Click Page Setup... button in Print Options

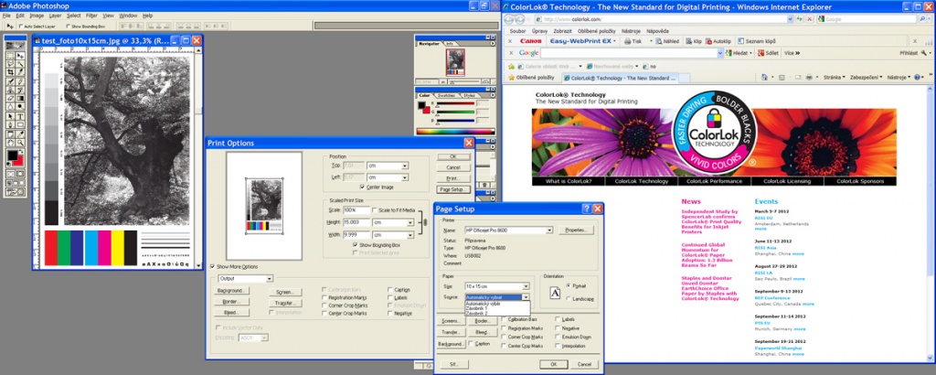point(453,189)
